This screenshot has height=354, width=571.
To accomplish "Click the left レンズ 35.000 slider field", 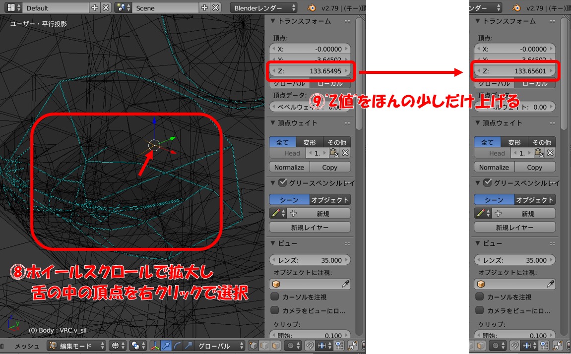I will [x=310, y=260].
